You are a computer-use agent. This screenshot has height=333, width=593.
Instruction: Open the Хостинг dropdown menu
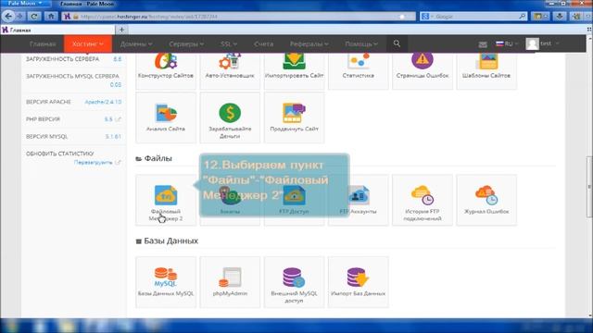[x=88, y=43]
